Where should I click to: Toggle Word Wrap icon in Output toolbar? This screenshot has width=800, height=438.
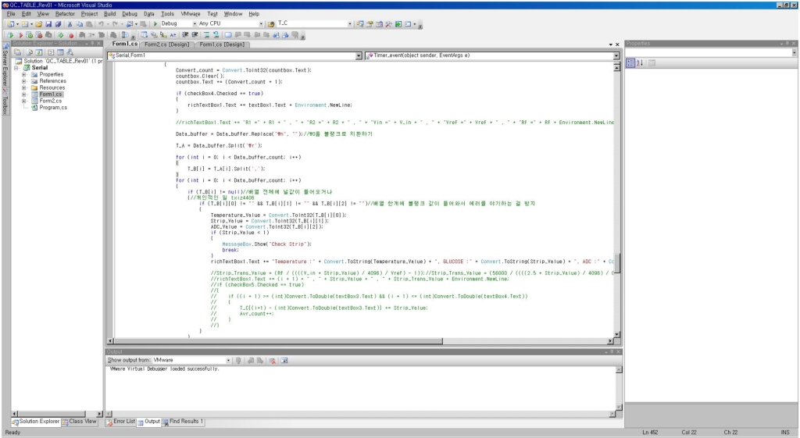point(284,361)
